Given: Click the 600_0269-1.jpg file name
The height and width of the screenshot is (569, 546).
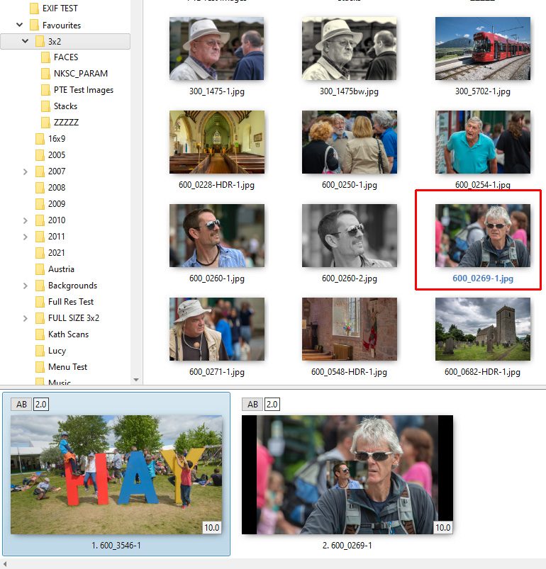Looking at the screenshot, I should point(482,278).
